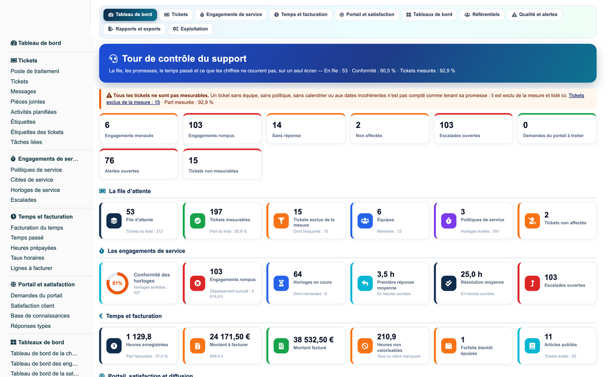Select the Rapports et exports tab

134,29
